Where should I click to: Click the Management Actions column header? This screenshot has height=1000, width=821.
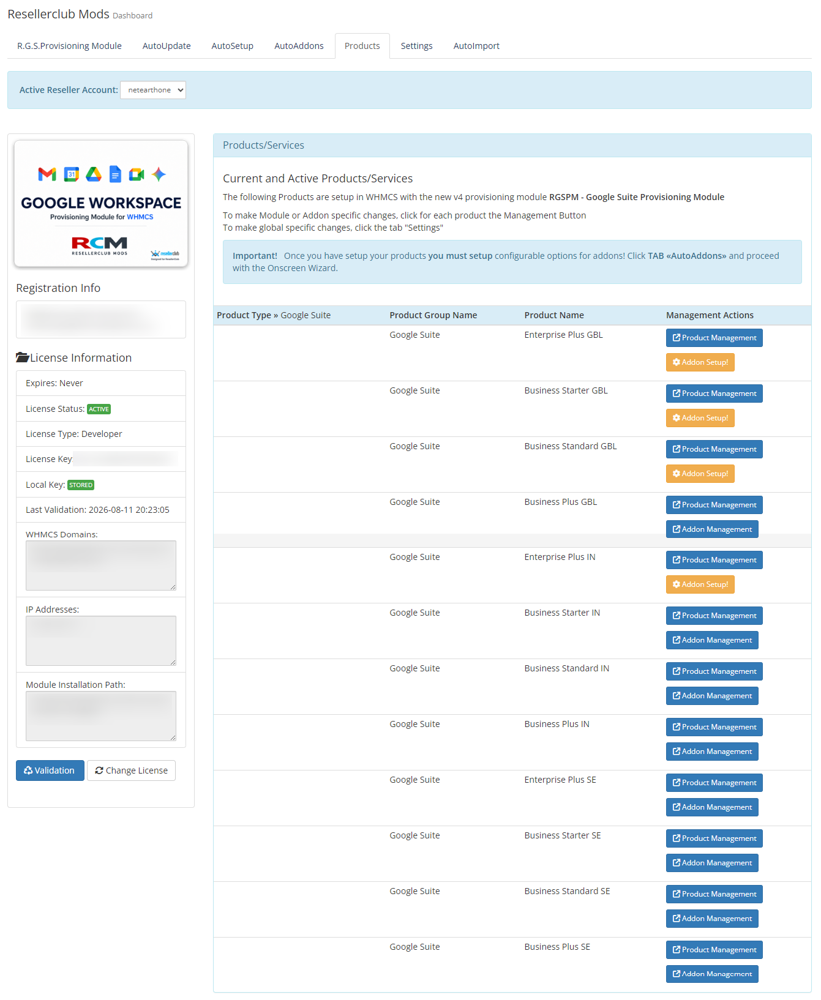[710, 315]
